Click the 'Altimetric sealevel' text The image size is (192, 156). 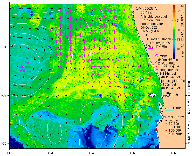[154, 17]
